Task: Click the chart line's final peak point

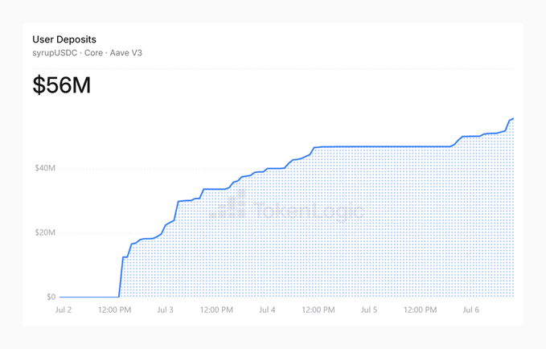Action: [x=513, y=119]
